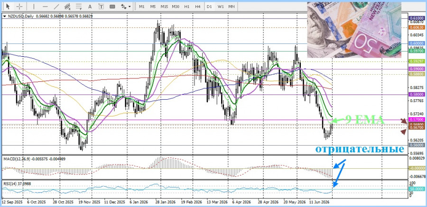The image size is (427, 207).
Task: Switch to H4 timeframe
Action: [198, 6]
